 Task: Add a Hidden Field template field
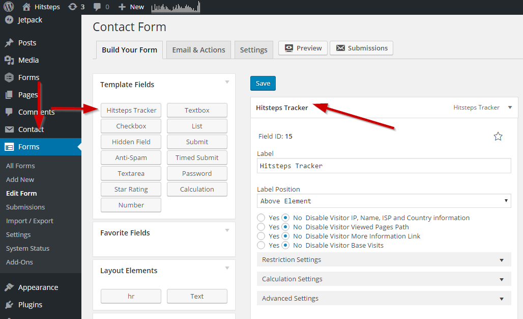[x=131, y=142]
